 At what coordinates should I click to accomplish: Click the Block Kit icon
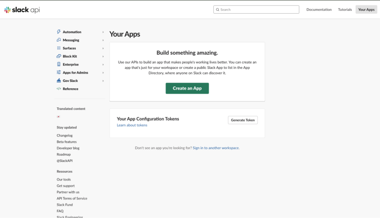pyautogui.click(x=59, y=56)
